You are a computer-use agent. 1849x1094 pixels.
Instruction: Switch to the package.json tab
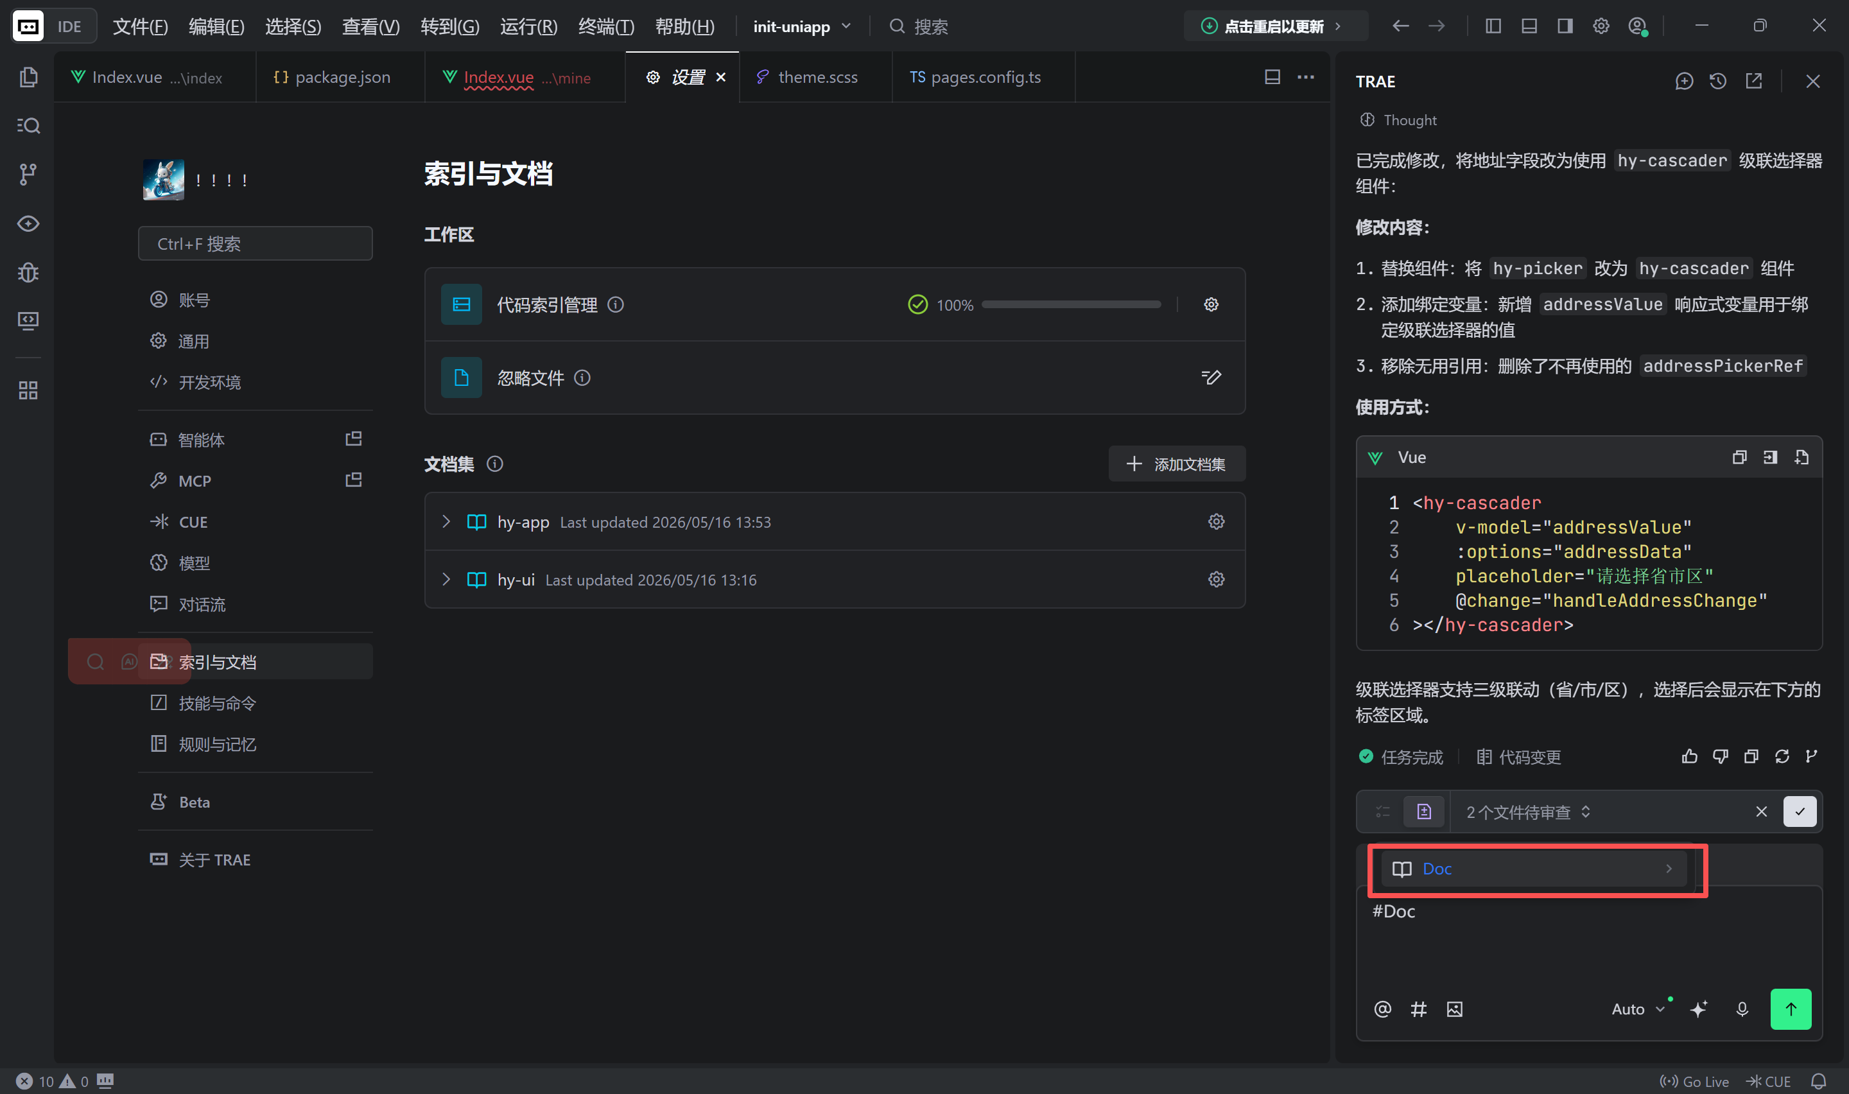point(340,78)
